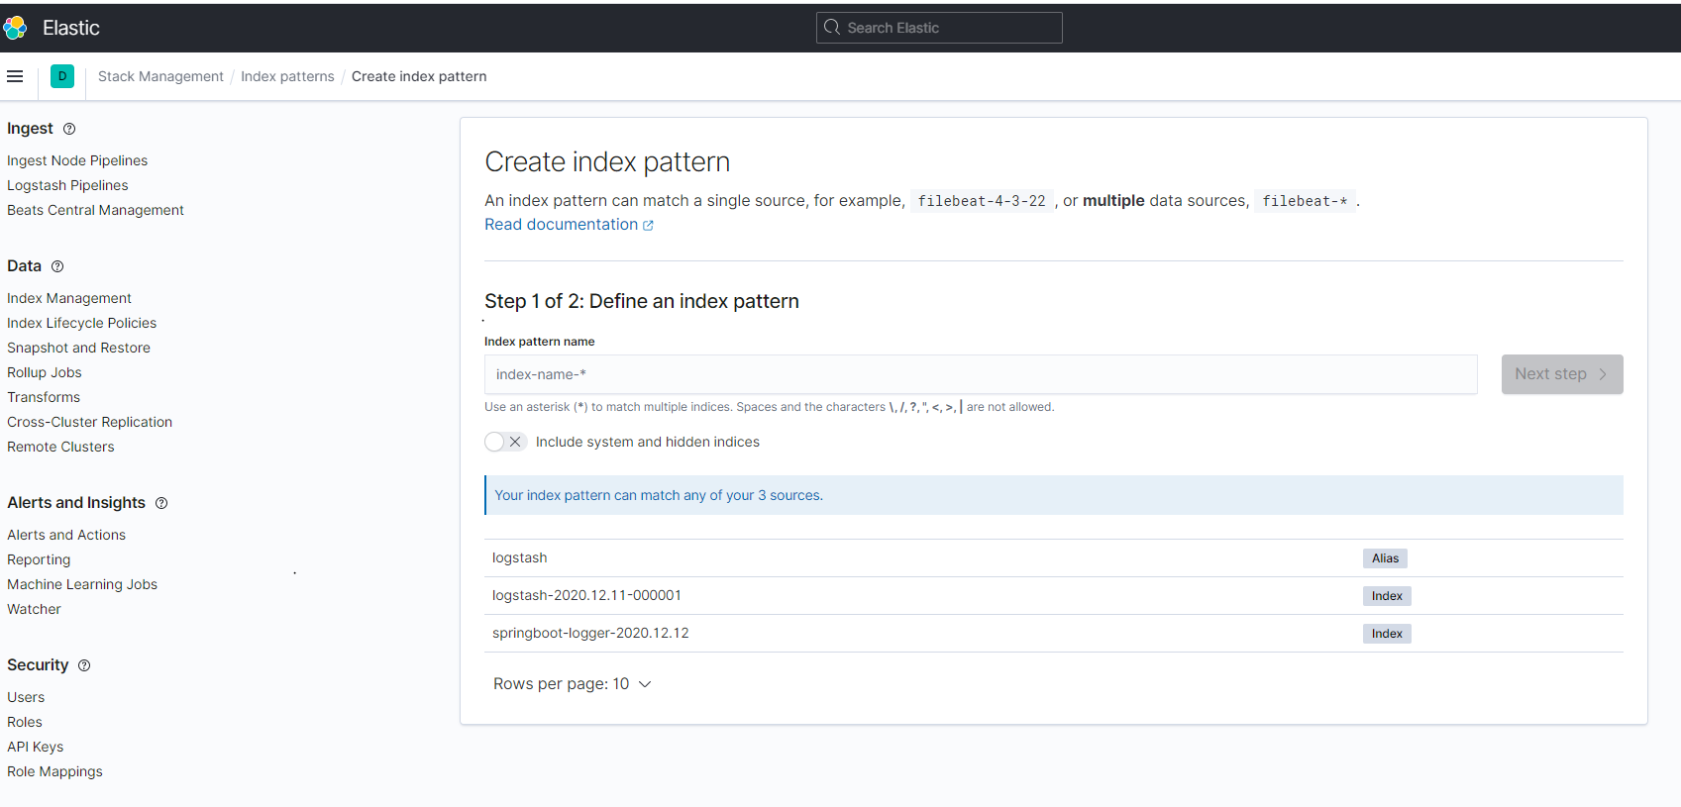1681x807 pixels.
Task: Toggle Include system and hidden indices
Action: 505,442
